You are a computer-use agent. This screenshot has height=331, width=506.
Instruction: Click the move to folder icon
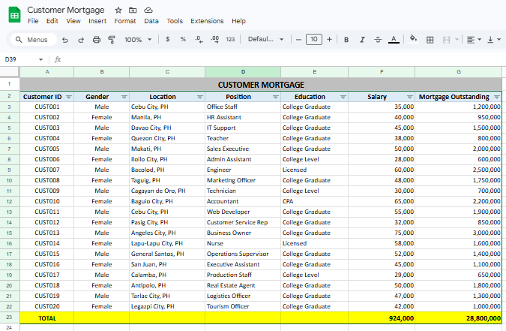pos(133,11)
